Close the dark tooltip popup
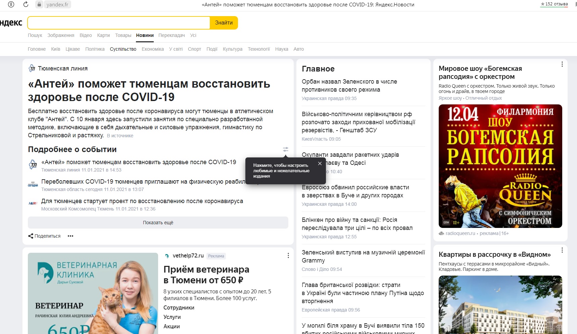The image size is (577, 334). coord(320,163)
